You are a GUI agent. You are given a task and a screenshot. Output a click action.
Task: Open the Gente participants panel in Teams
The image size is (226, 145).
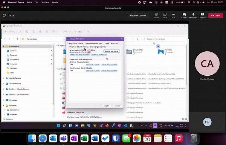pyautogui.click(x=157, y=15)
